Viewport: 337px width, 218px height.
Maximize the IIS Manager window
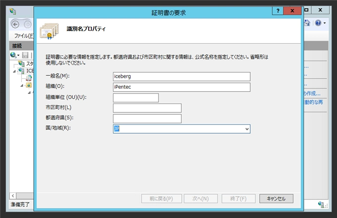tap(307, 10)
